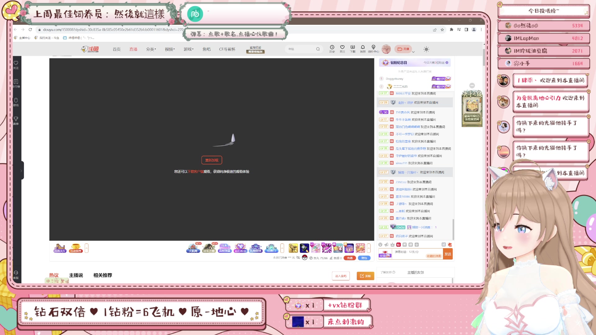Open the user avatar in Douyu header
596x335 pixels.
(386, 49)
